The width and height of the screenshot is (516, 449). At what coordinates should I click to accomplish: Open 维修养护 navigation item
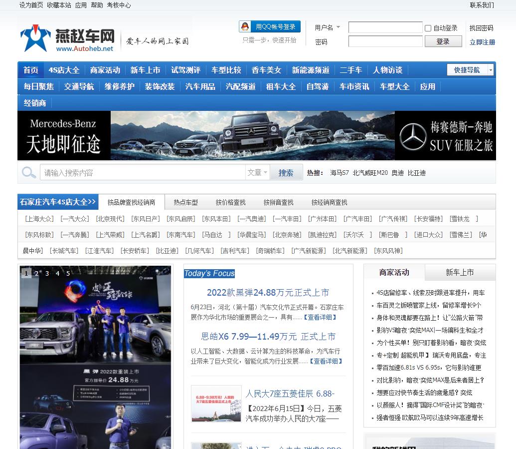120,87
